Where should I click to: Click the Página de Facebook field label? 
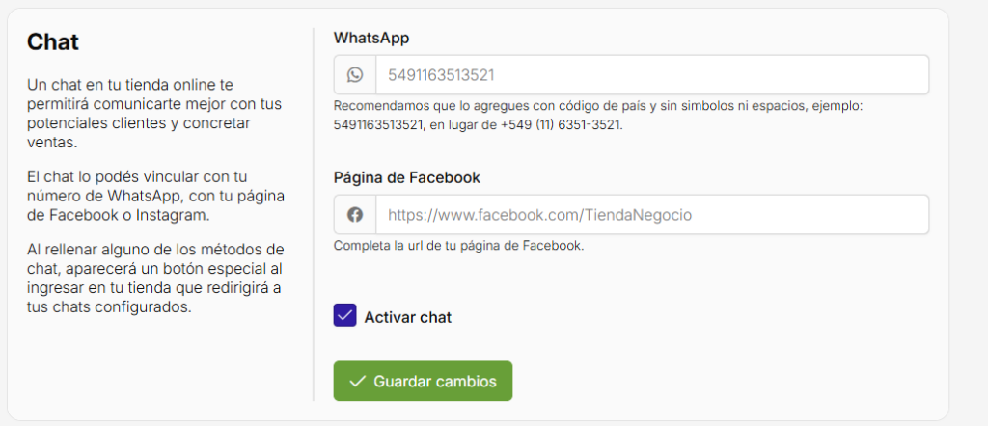pyautogui.click(x=406, y=178)
